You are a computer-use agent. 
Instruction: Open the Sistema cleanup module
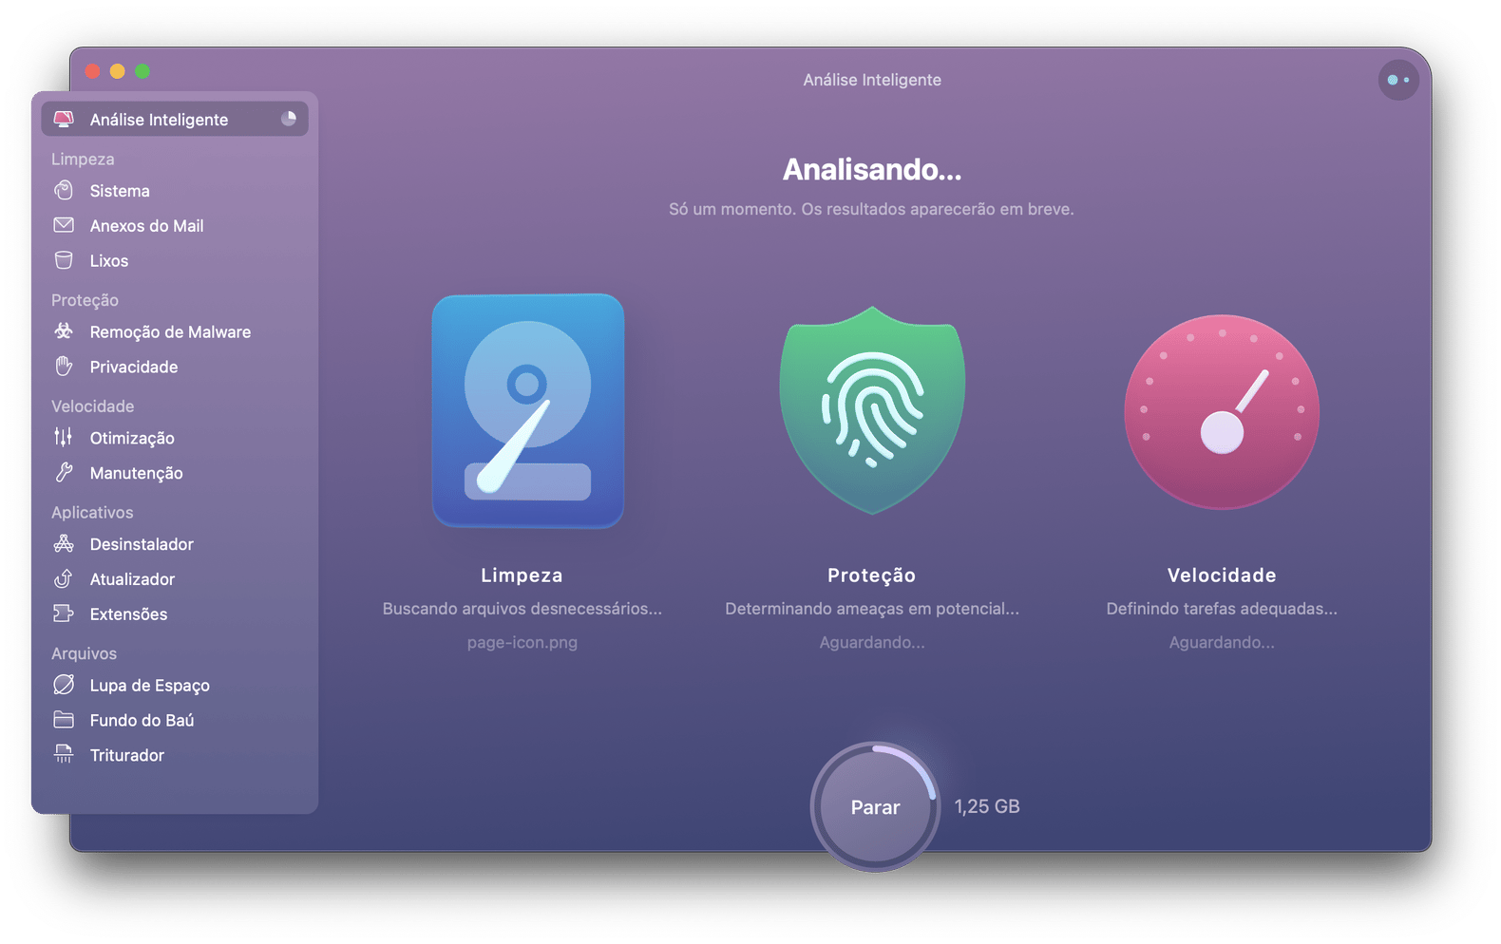[x=175, y=190]
